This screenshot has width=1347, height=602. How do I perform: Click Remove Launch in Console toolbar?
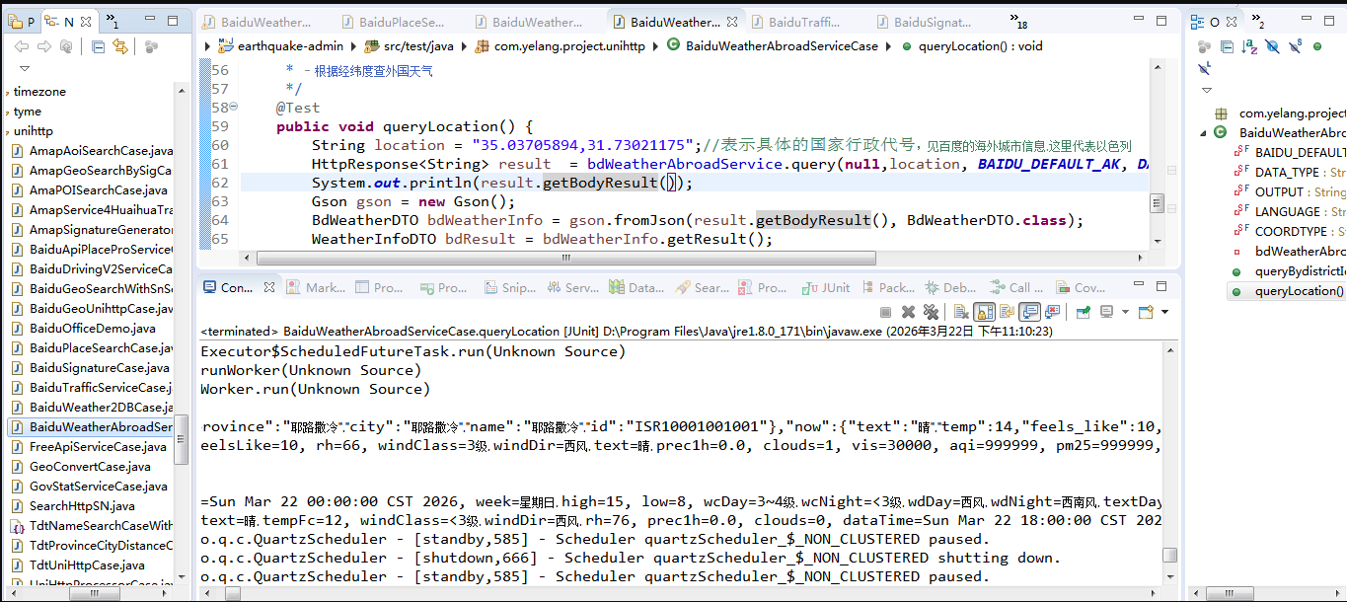coord(908,312)
